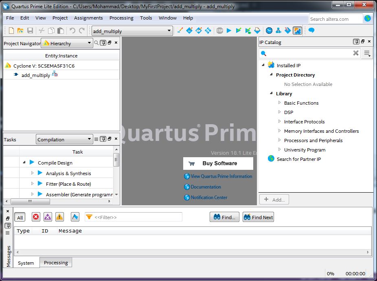This screenshot has width=377, height=281.
Task: Start Analysis & Elaboration checkmark icon
Action: [x=238, y=31]
